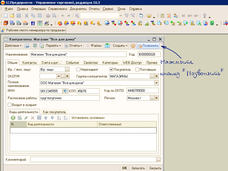228x171 pixels.
Task: Enable the Поставщик checkbox
Action: tap(137, 70)
